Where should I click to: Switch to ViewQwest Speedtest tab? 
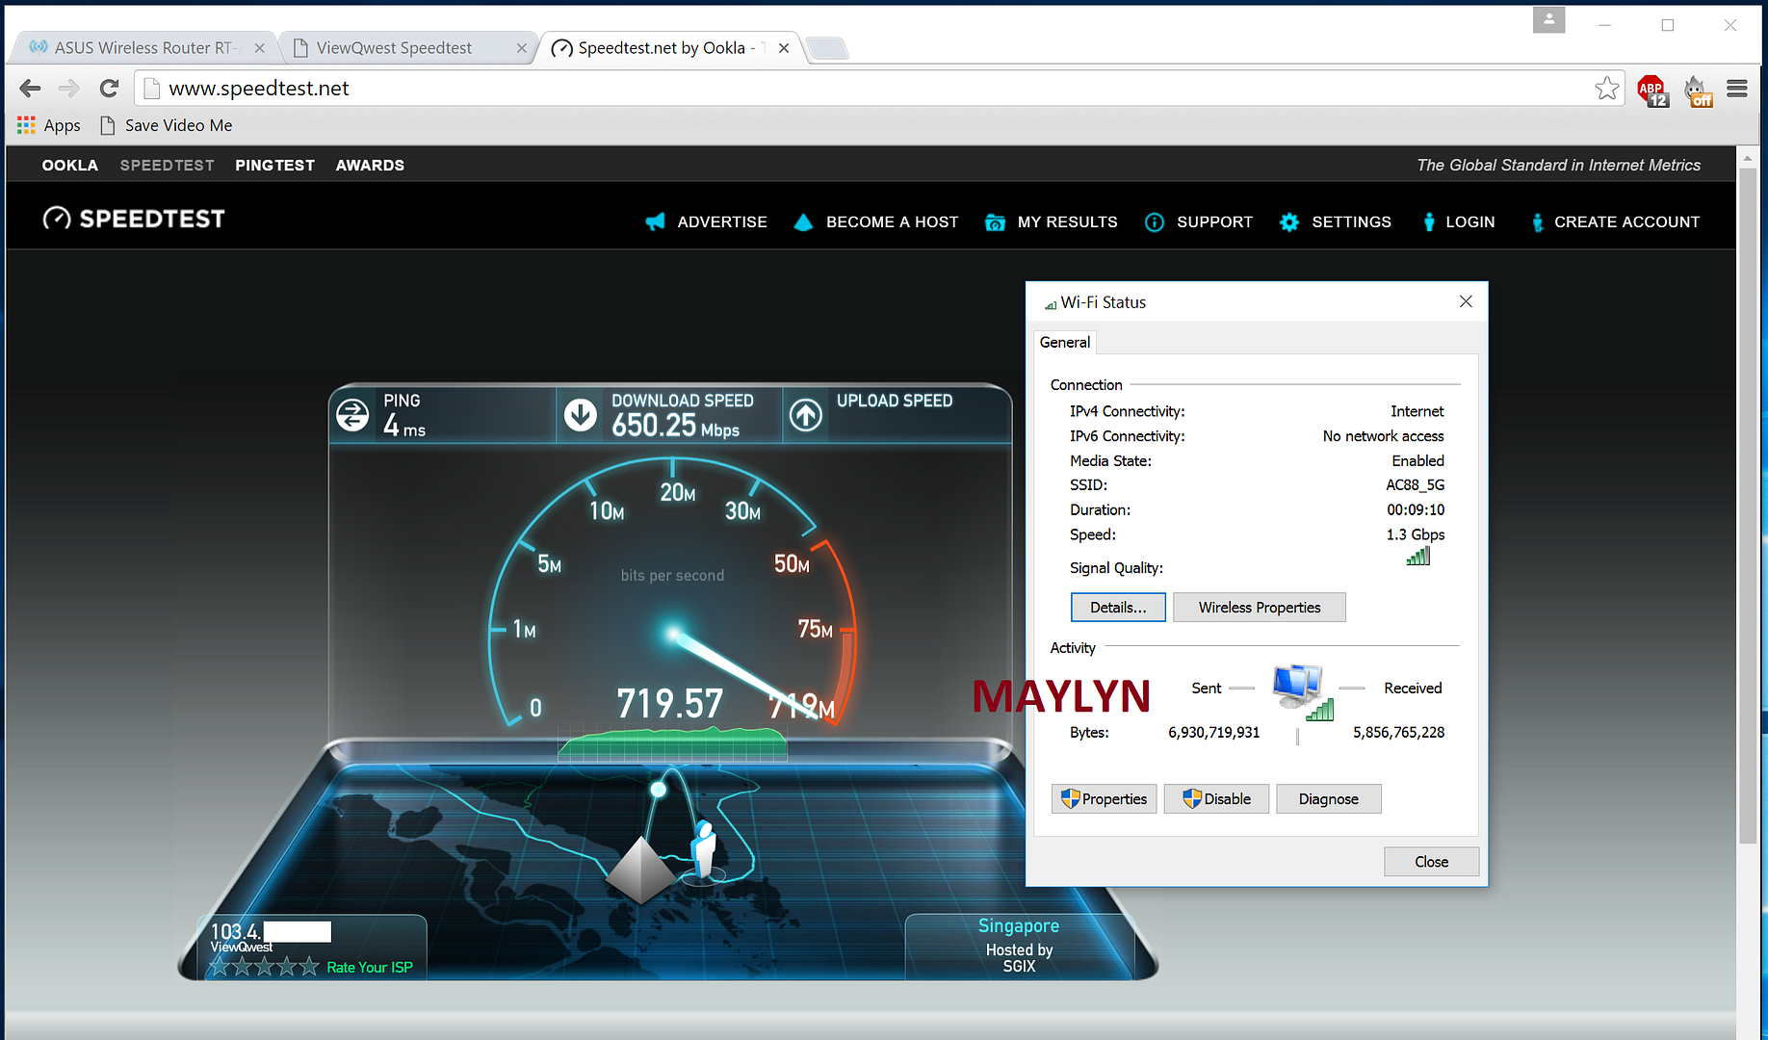pos(394,48)
